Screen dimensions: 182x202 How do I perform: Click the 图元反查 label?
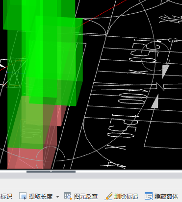pyautogui.click(x=86, y=196)
